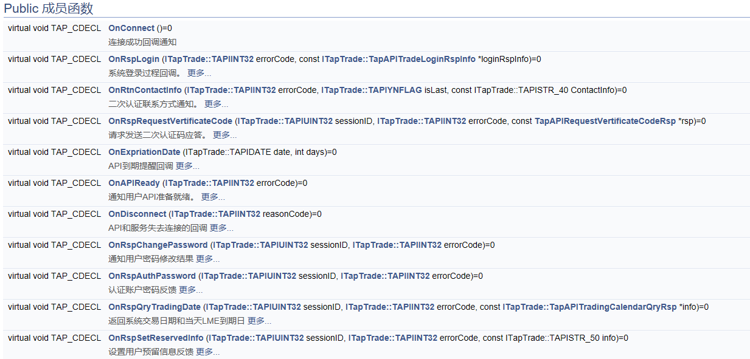
Task: Click the Public 成员函数 section heading
Action: (x=49, y=7)
